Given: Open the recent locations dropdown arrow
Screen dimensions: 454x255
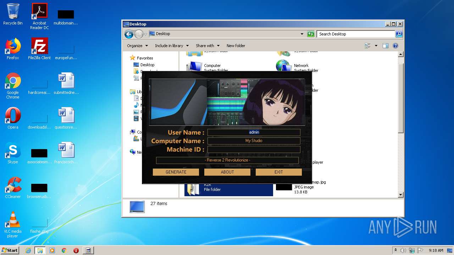Looking at the screenshot, I should tap(145, 34).
